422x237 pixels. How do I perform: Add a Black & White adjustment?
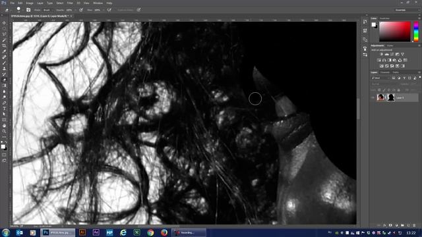[x=390, y=60]
